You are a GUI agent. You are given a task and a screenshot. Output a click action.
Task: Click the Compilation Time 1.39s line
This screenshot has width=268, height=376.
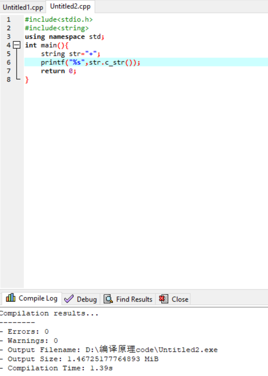56,368
